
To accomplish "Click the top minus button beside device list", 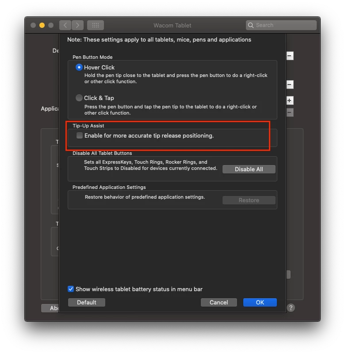I will pos(290,56).
